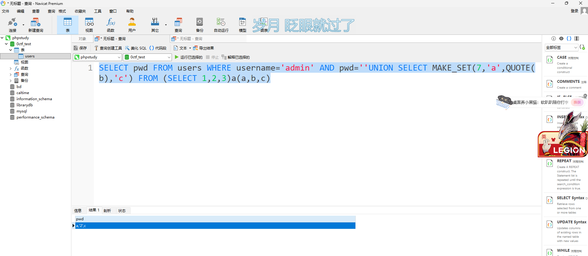
Task: Collapse the phpstudy connection tree node
Action: click(2, 38)
